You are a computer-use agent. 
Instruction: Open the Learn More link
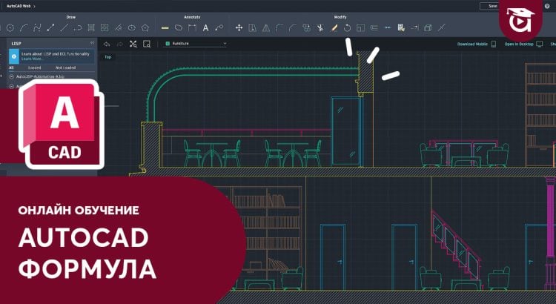point(31,59)
